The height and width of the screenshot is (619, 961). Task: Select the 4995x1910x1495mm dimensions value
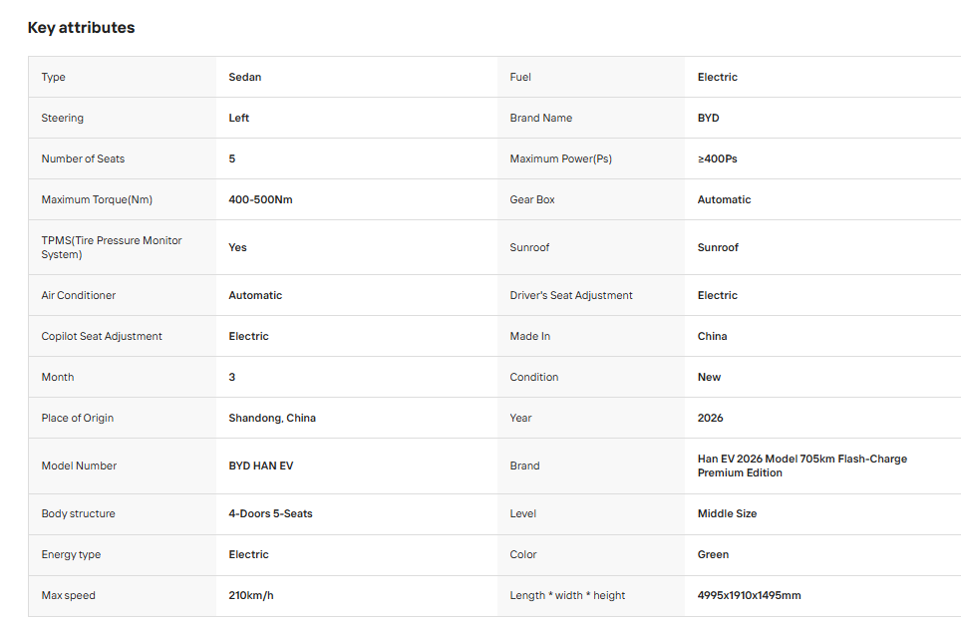tap(749, 596)
